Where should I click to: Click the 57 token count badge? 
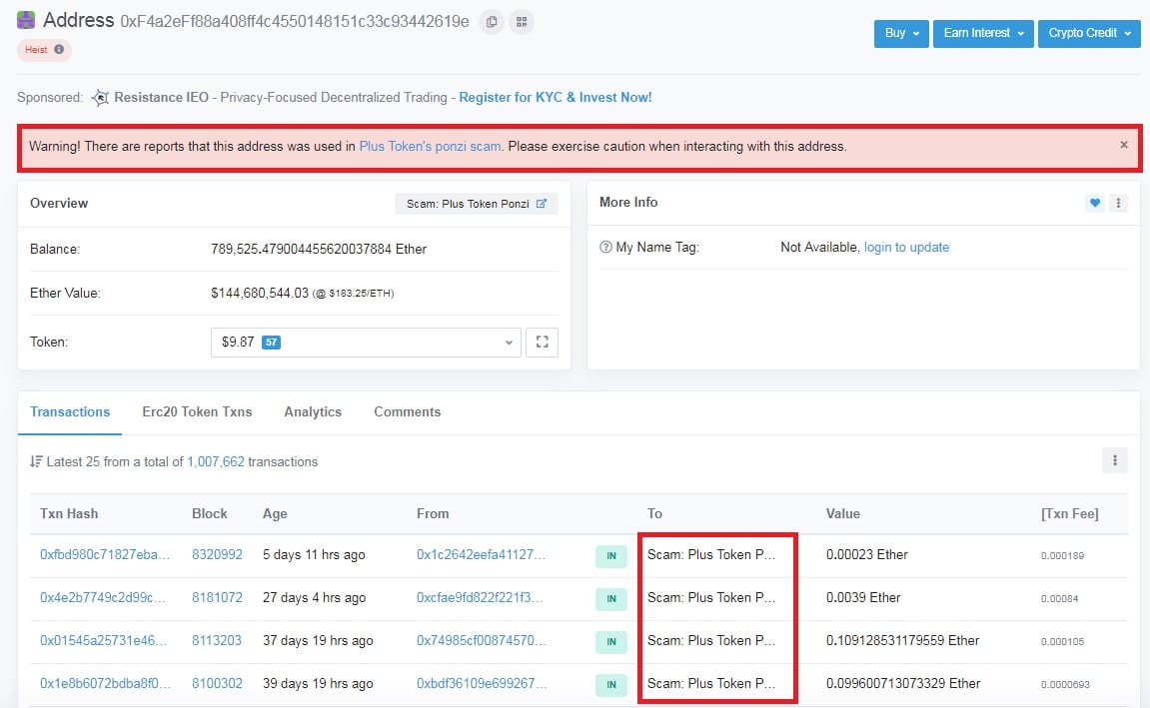[272, 343]
